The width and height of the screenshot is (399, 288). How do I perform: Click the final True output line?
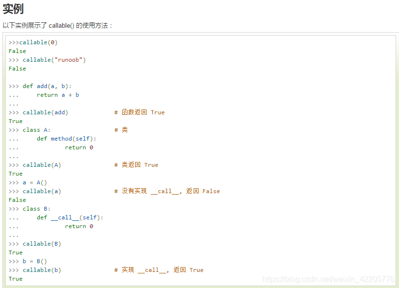click(15, 278)
